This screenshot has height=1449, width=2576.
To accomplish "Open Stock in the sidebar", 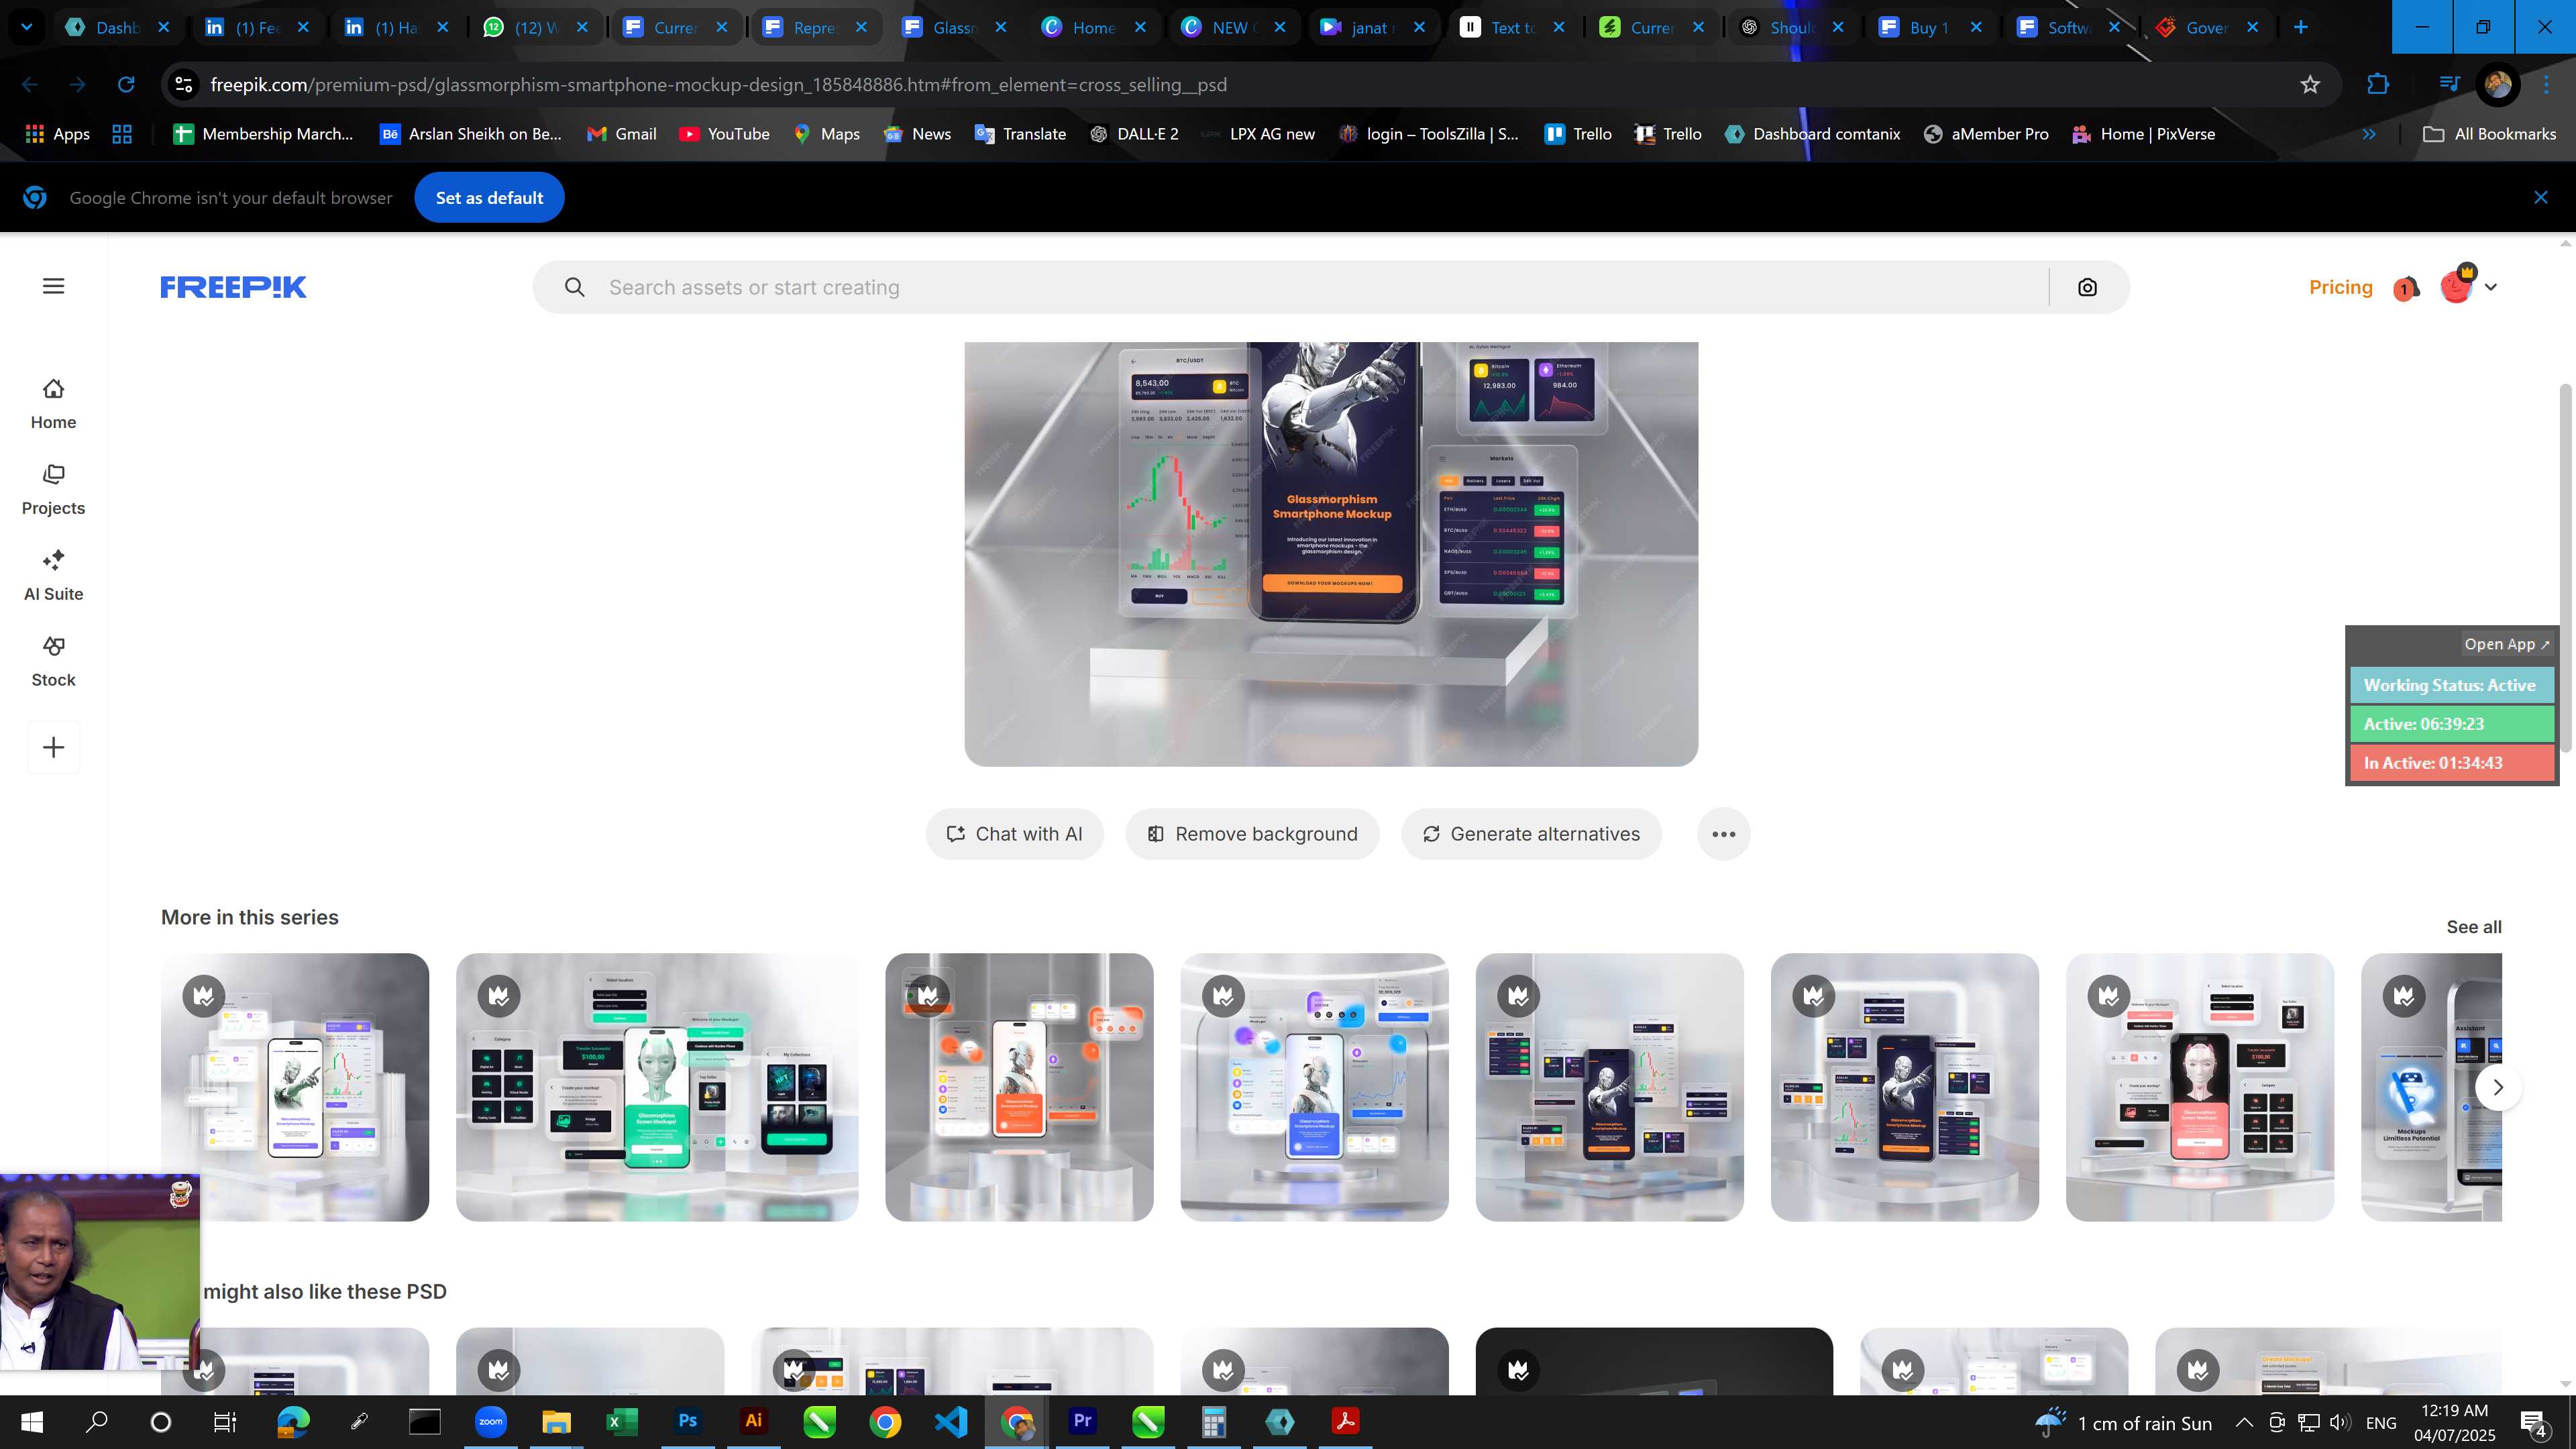I will click(53, 662).
